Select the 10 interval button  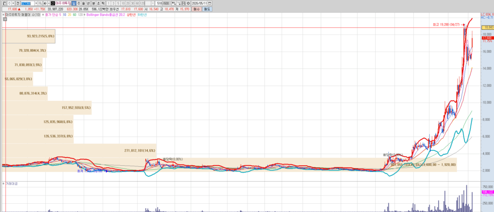coord(123,3)
